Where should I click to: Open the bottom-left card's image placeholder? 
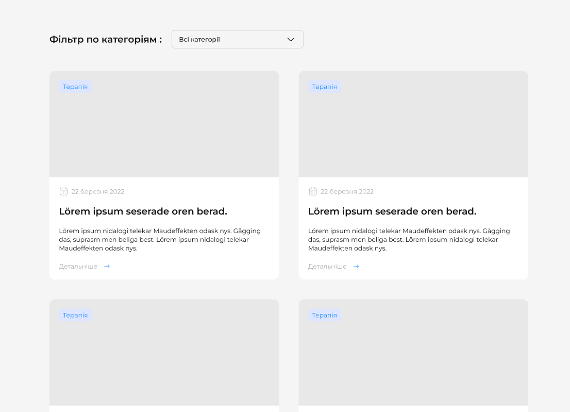[164, 352]
